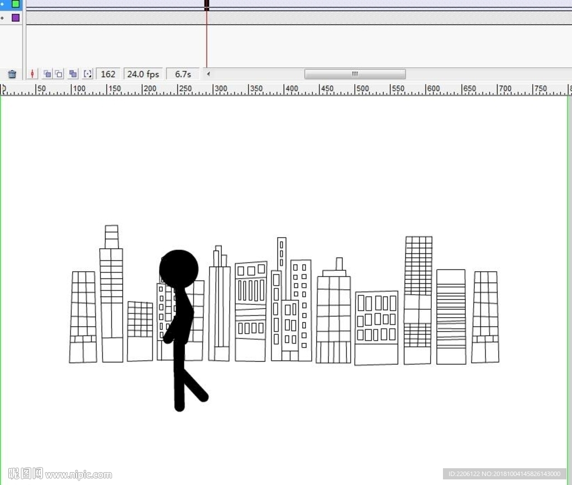Screen dimensions: 572x485
Task: Click the keyframe under the playhead in top layer
Action: (207, 4)
